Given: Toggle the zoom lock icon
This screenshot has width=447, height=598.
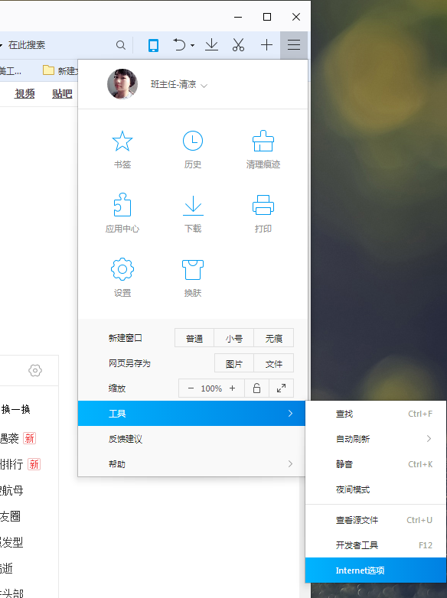Looking at the screenshot, I should (x=257, y=388).
